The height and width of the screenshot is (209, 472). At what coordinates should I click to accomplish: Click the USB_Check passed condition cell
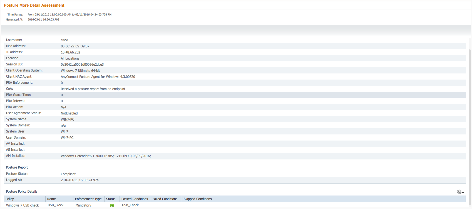tap(130, 205)
